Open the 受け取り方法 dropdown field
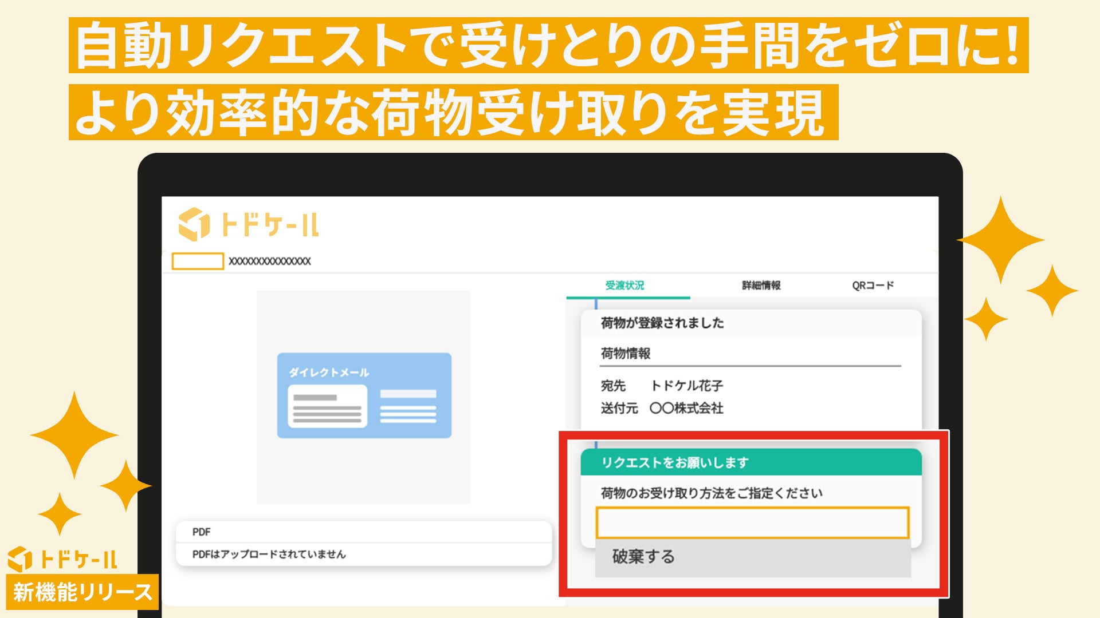Screen dimensions: 1100x618 [752, 522]
